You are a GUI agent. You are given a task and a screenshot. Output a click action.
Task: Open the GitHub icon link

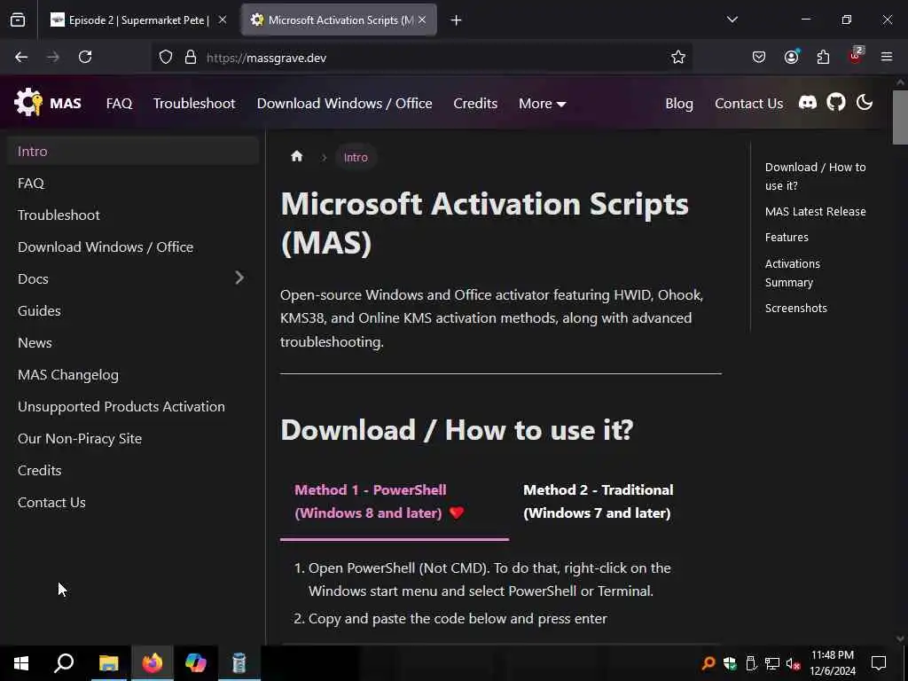pos(835,103)
